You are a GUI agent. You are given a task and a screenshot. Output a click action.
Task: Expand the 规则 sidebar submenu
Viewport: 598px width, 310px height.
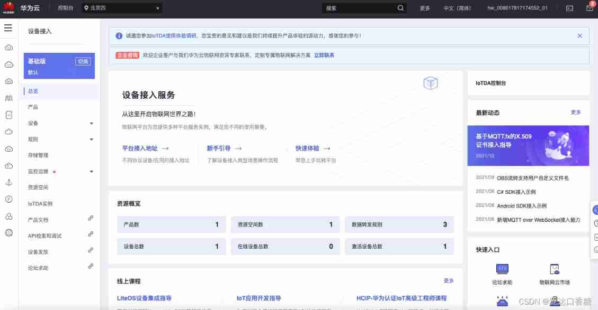91,139
